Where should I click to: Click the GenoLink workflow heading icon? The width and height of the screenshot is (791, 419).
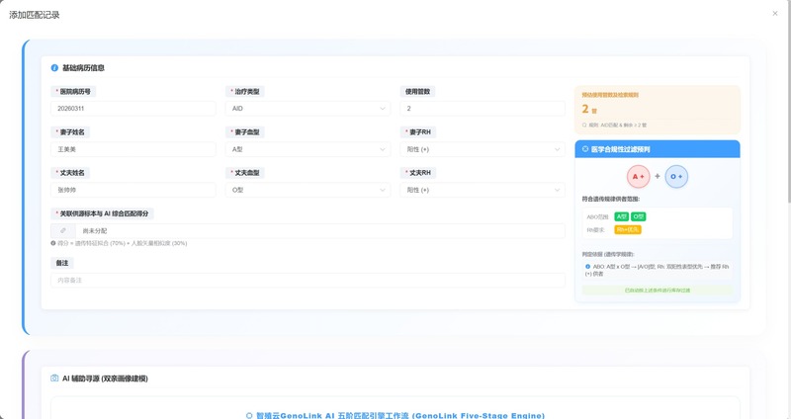coord(249,416)
